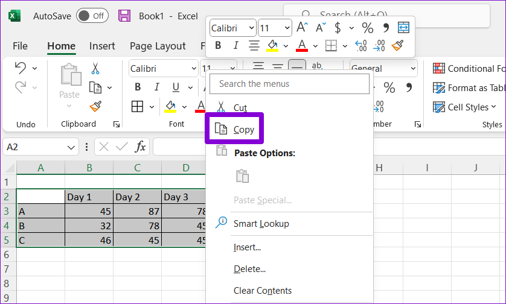This screenshot has height=304, width=506.
Task: Choose Clear Contents in context menu
Action: pos(262,291)
